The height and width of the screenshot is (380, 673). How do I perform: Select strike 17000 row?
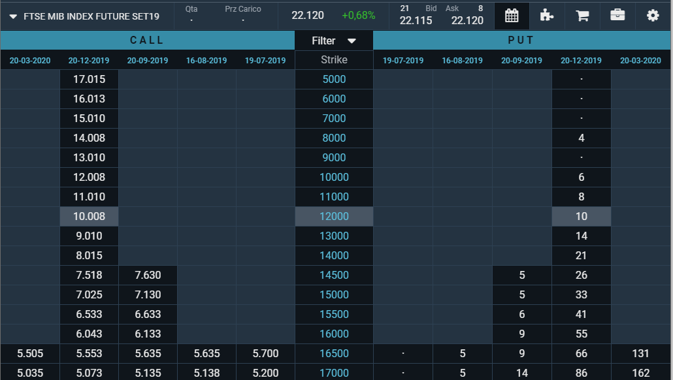(x=334, y=373)
